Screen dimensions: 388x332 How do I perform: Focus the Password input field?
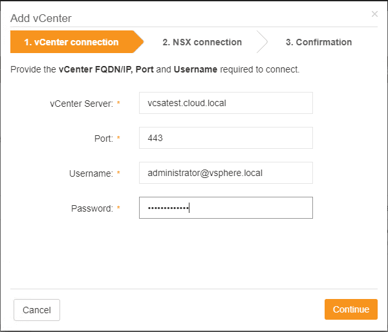coord(226,208)
